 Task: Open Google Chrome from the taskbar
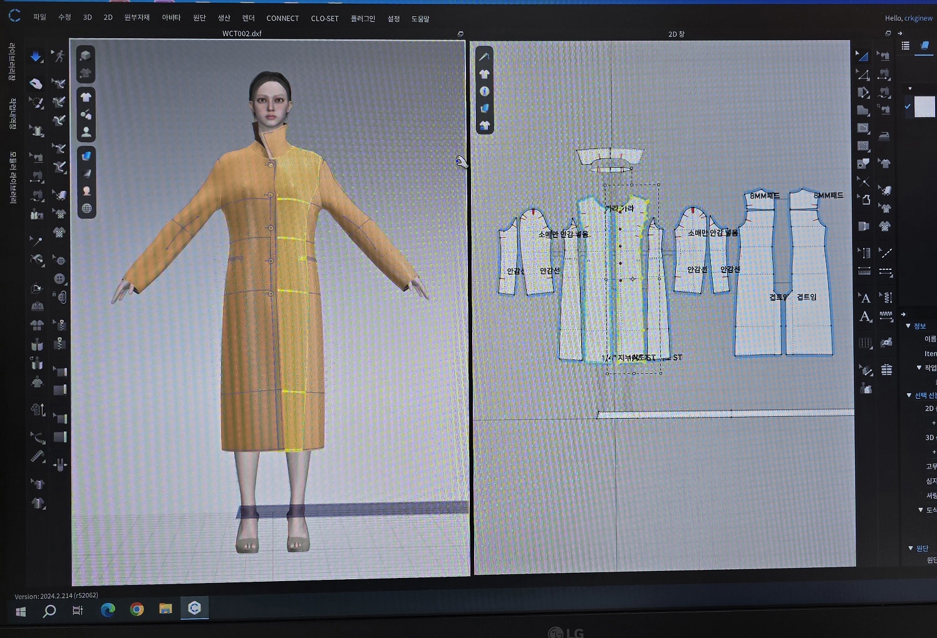(x=137, y=609)
